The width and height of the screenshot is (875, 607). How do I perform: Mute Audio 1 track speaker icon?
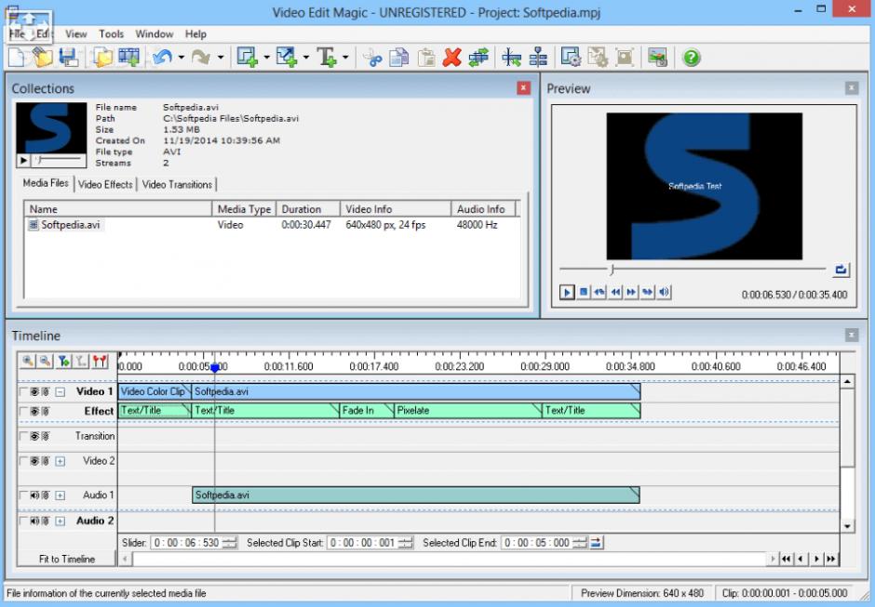pos(34,495)
